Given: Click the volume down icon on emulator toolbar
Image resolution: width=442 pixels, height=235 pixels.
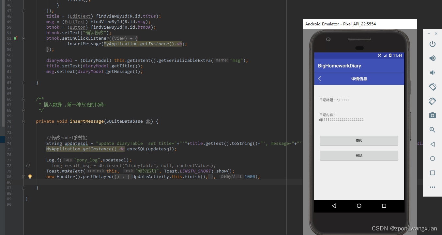Looking at the screenshot, I should (432, 72).
